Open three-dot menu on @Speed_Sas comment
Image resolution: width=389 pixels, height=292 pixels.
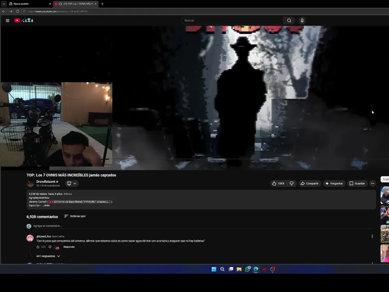[372, 236]
